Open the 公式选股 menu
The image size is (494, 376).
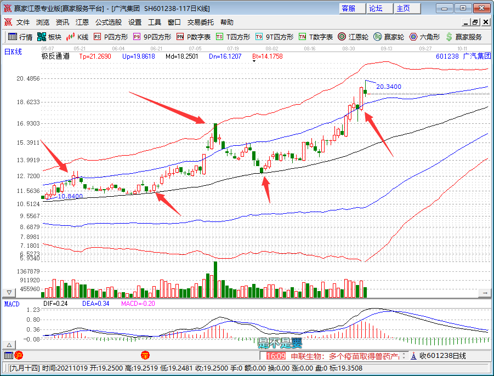(109, 22)
